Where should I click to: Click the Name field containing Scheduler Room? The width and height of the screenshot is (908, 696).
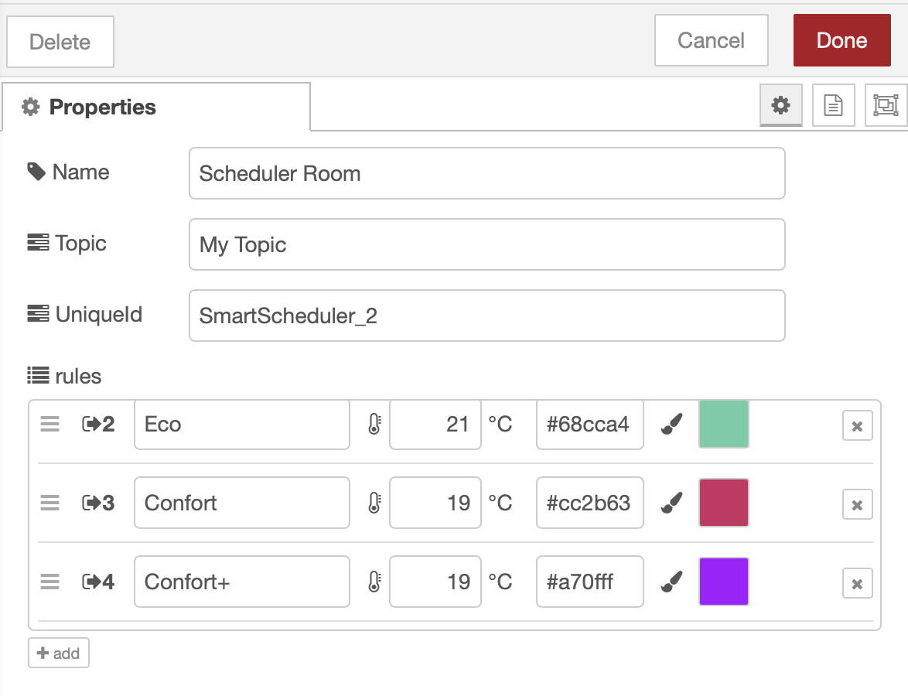click(486, 173)
